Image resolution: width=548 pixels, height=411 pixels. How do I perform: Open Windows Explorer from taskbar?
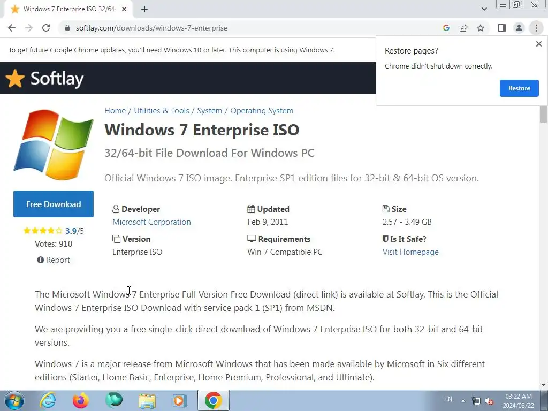click(147, 400)
